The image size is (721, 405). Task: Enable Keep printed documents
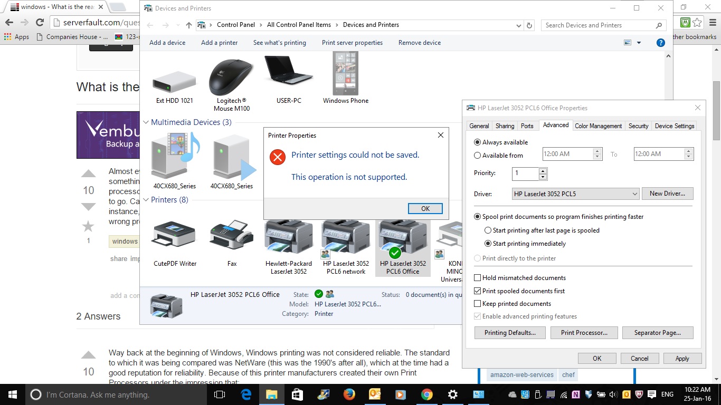point(478,304)
